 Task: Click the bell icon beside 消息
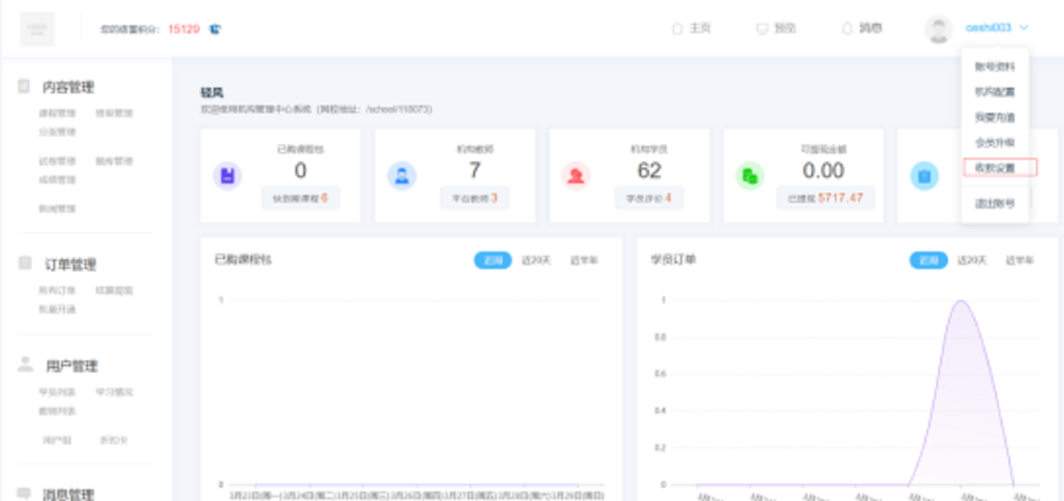point(847,28)
